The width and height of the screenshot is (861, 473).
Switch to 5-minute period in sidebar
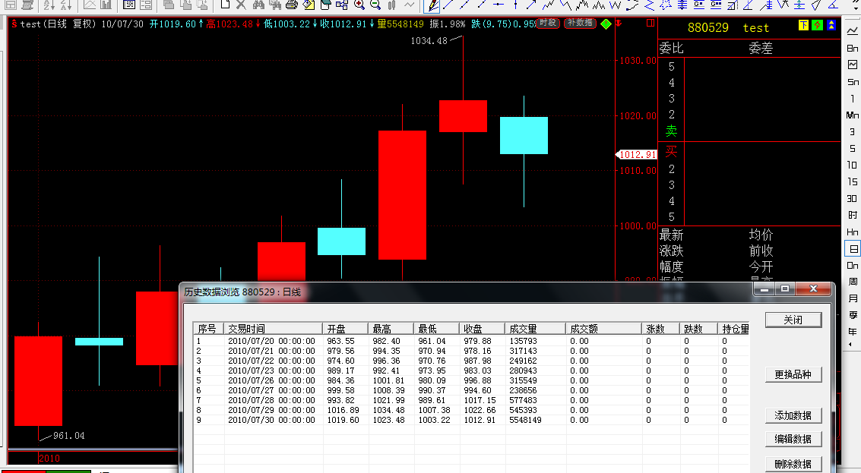[x=852, y=148]
